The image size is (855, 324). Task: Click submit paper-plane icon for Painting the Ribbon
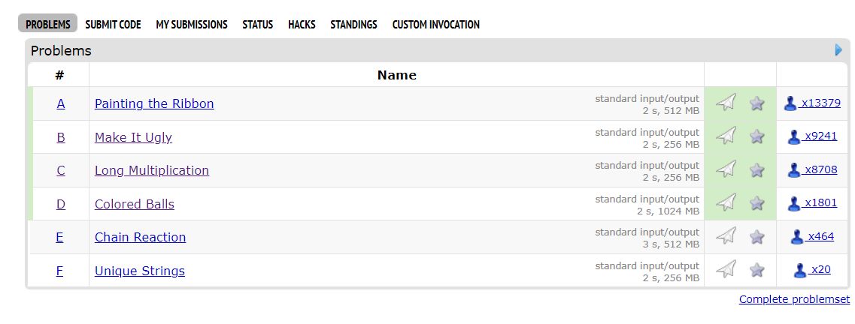coord(726,103)
